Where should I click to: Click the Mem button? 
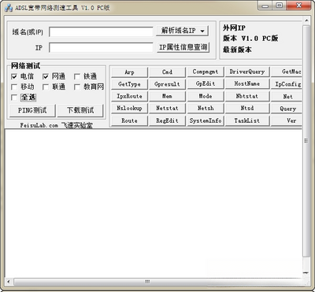pyautogui.click(x=167, y=96)
